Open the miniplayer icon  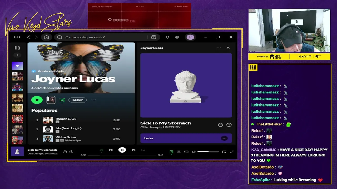tap(224, 152)
